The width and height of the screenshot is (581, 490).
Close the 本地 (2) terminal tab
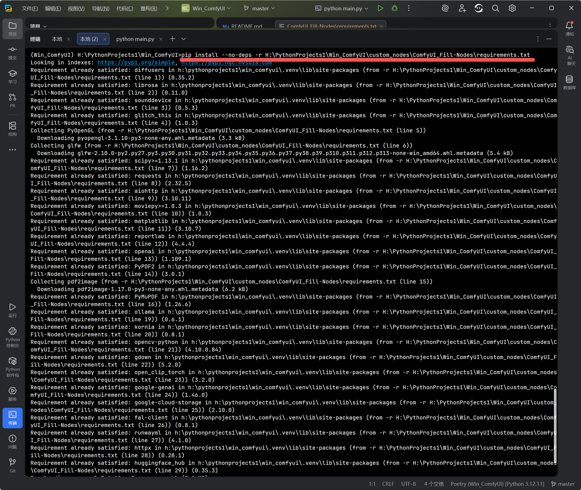105,39
